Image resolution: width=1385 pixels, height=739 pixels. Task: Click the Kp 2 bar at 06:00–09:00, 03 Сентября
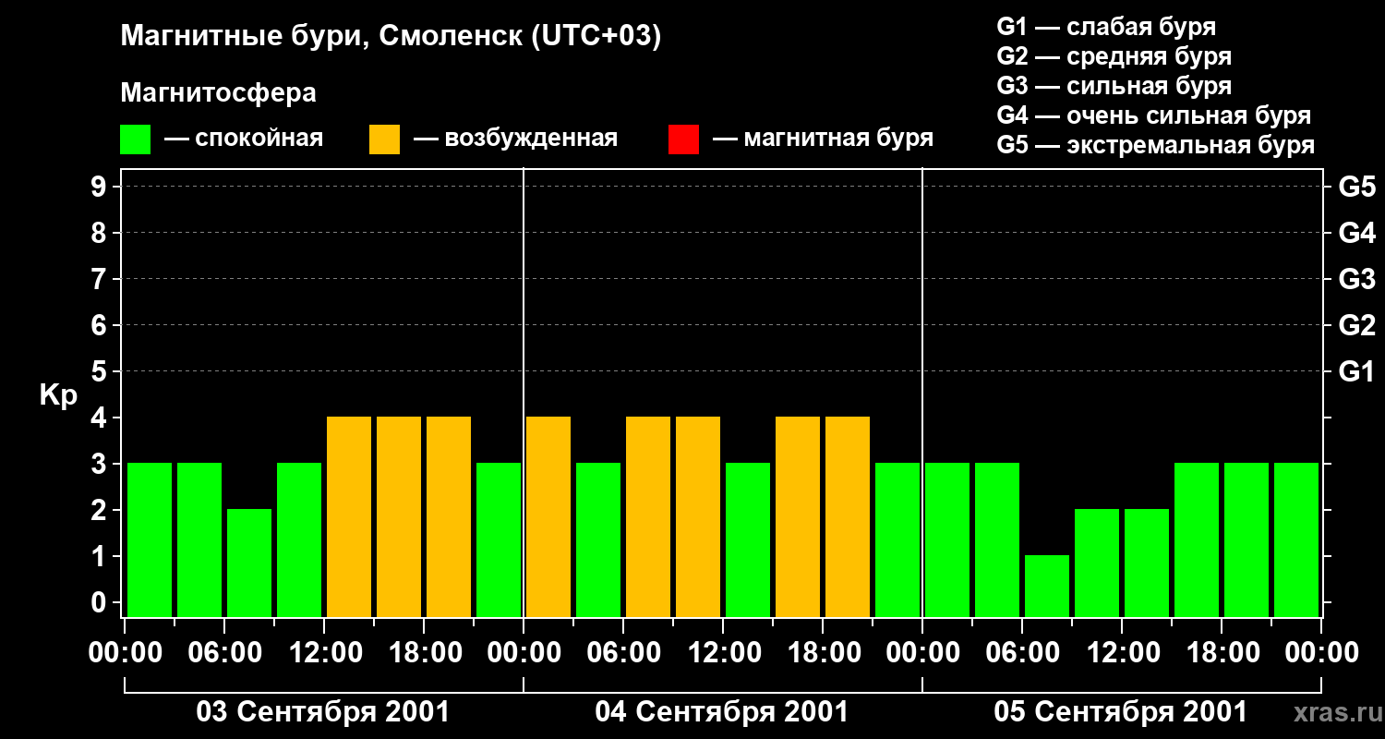pos(249,563)
